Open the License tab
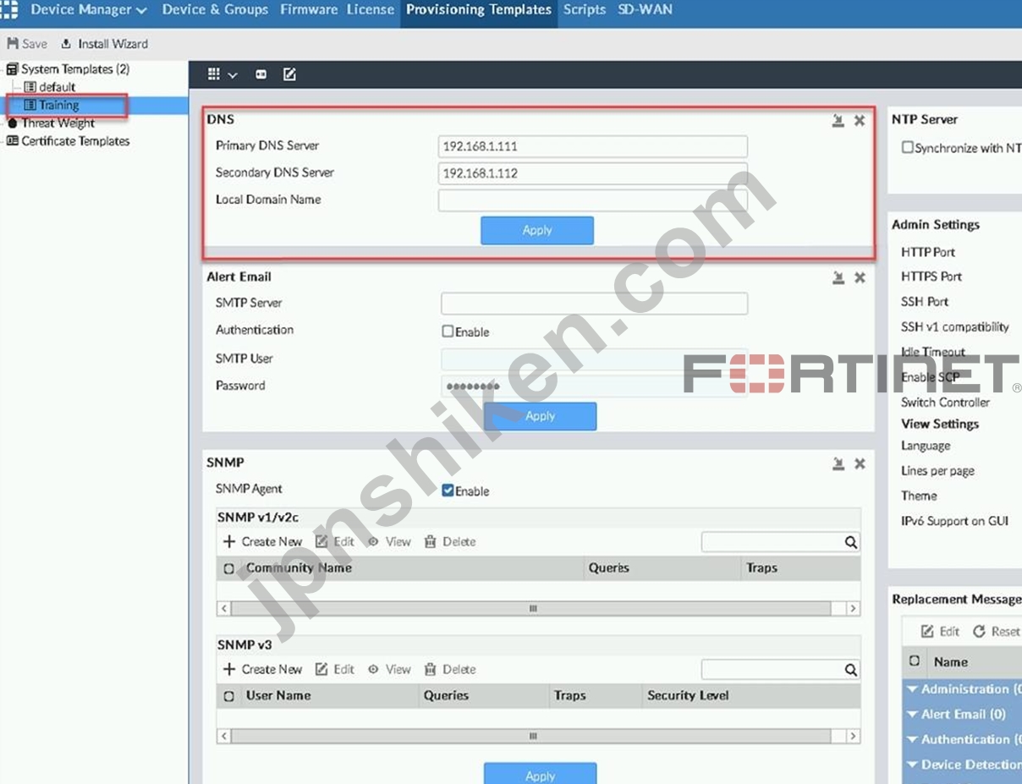Image resolution: width=1022 pixels, height=784 pixels. coord(371,10)
